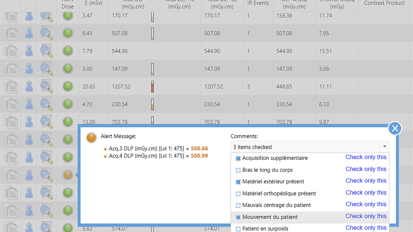Collapse the comments dropdown arrow
413x232 pixels.
[384, 147]
